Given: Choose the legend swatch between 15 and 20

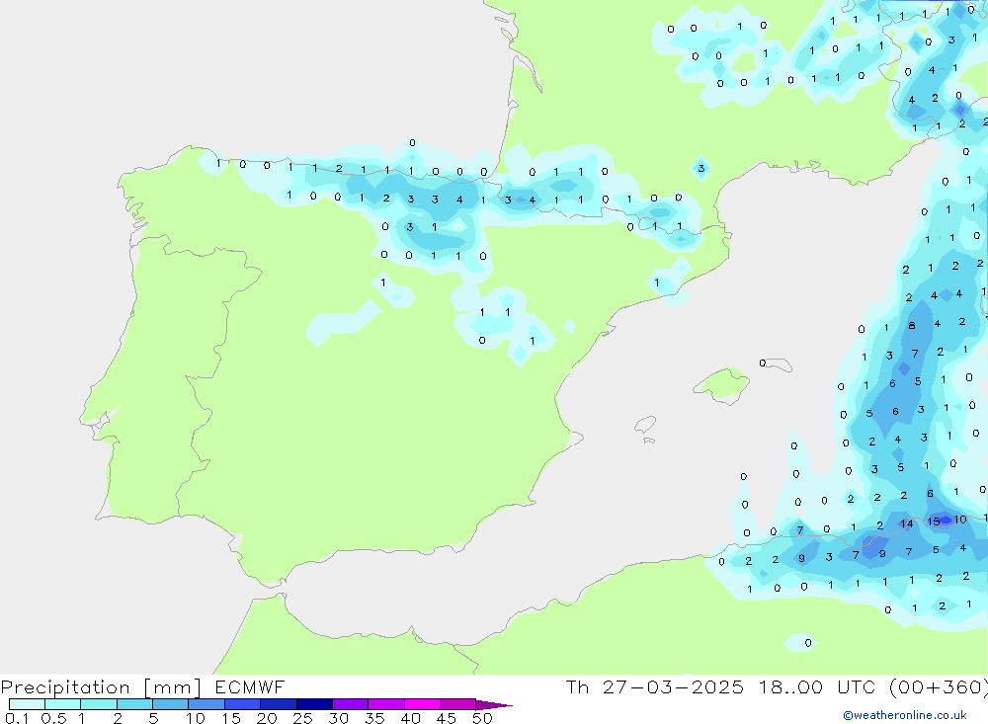Looking at the screenshot, I should click(243, 704).
